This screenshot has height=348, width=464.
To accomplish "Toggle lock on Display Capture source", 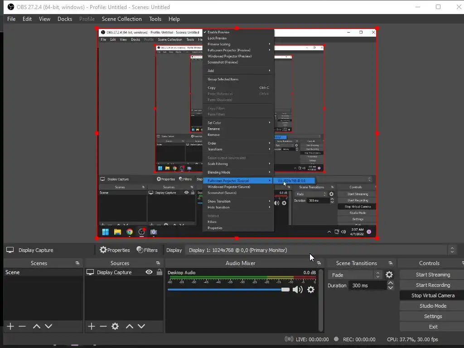I will (159, 272).
